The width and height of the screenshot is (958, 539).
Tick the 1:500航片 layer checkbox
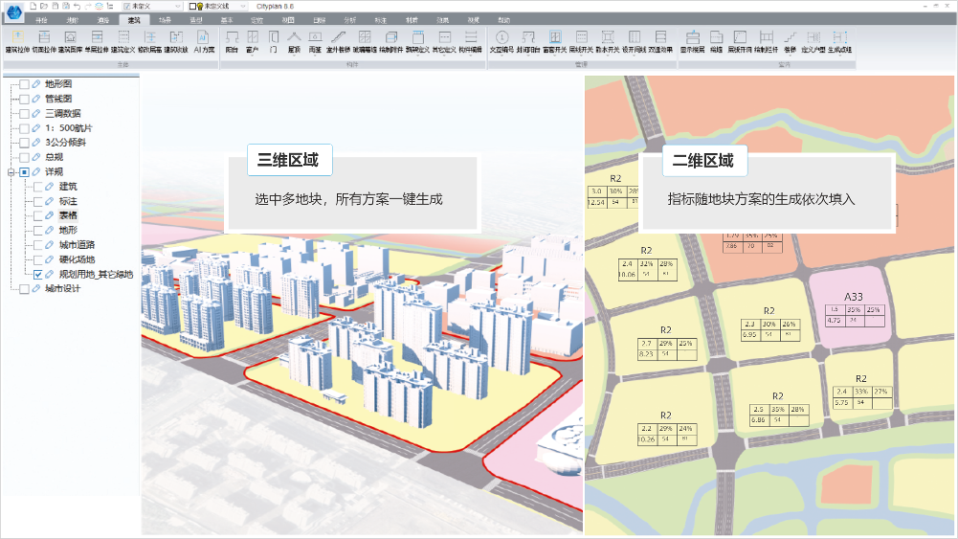click(x=25, y=128)
